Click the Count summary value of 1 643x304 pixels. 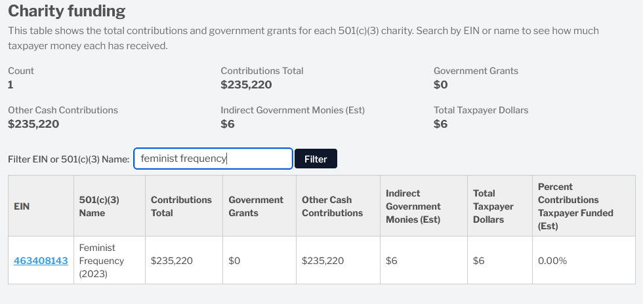click(10, 85)
